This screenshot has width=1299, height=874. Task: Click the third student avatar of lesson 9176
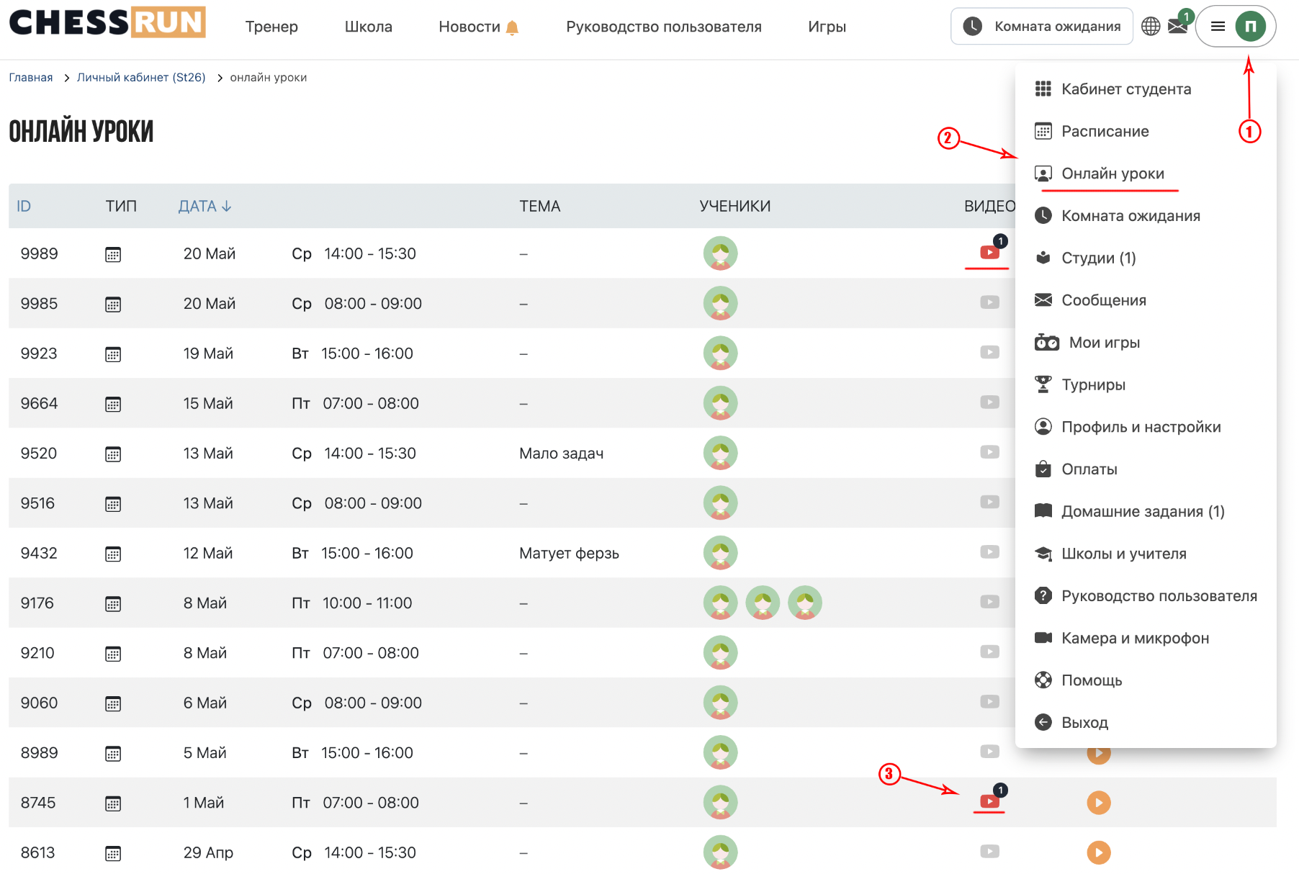point(805,603)
